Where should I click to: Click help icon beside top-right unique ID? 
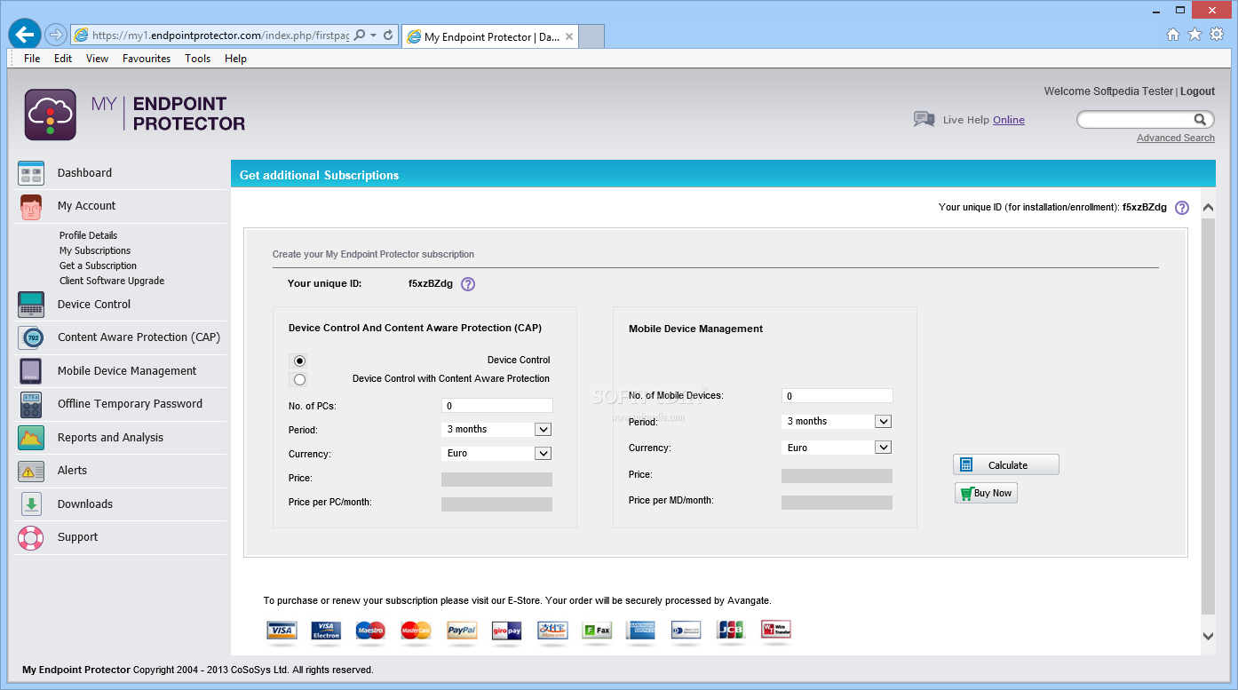click(x=1182, y=208)
